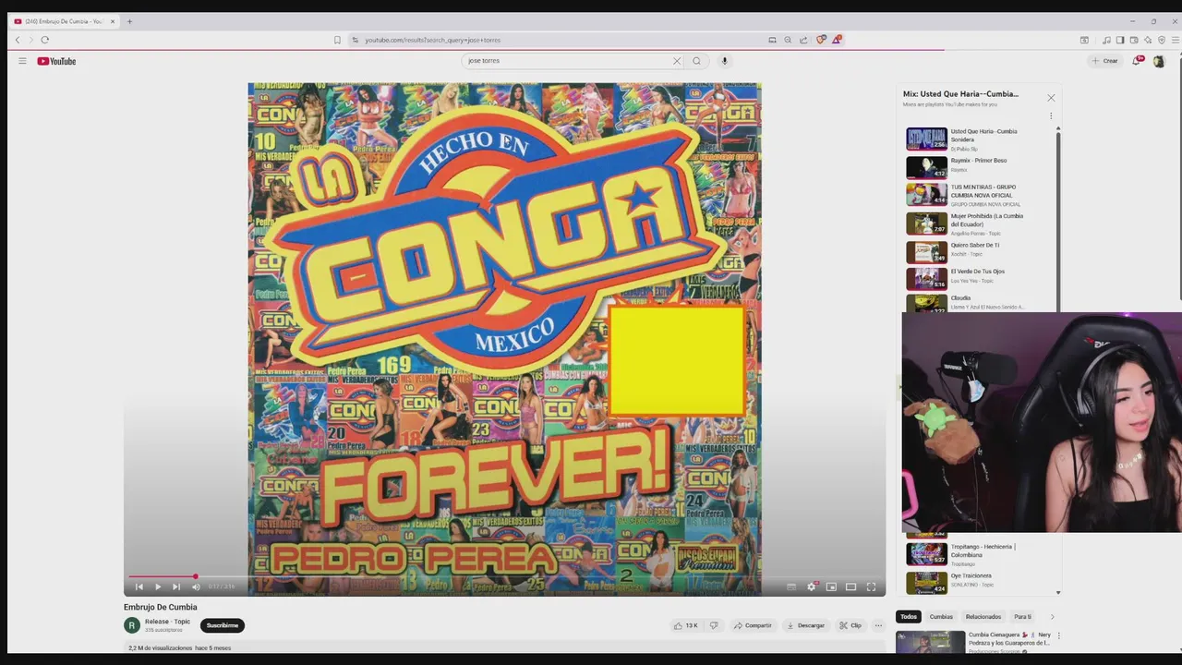
Task: Open the YouTube hamburger guide menu
Action: click(22, 61)
